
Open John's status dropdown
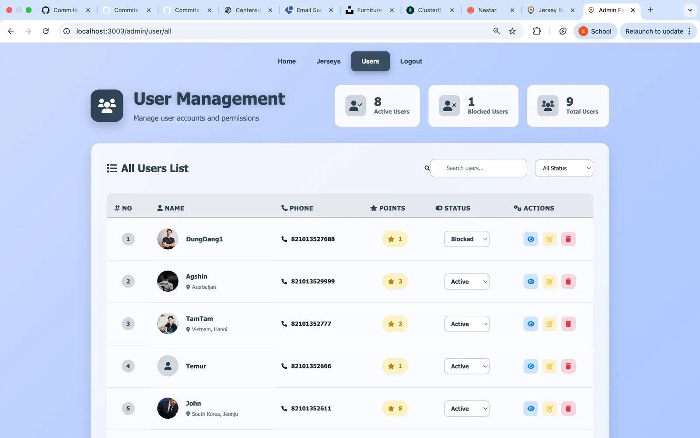467,409
